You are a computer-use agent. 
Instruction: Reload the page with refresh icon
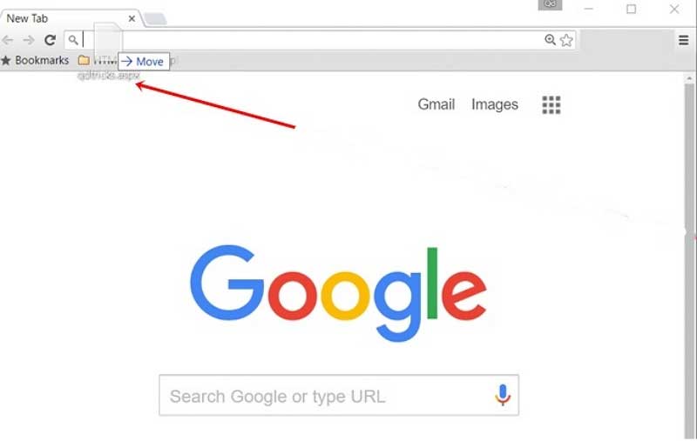[51, 40]
